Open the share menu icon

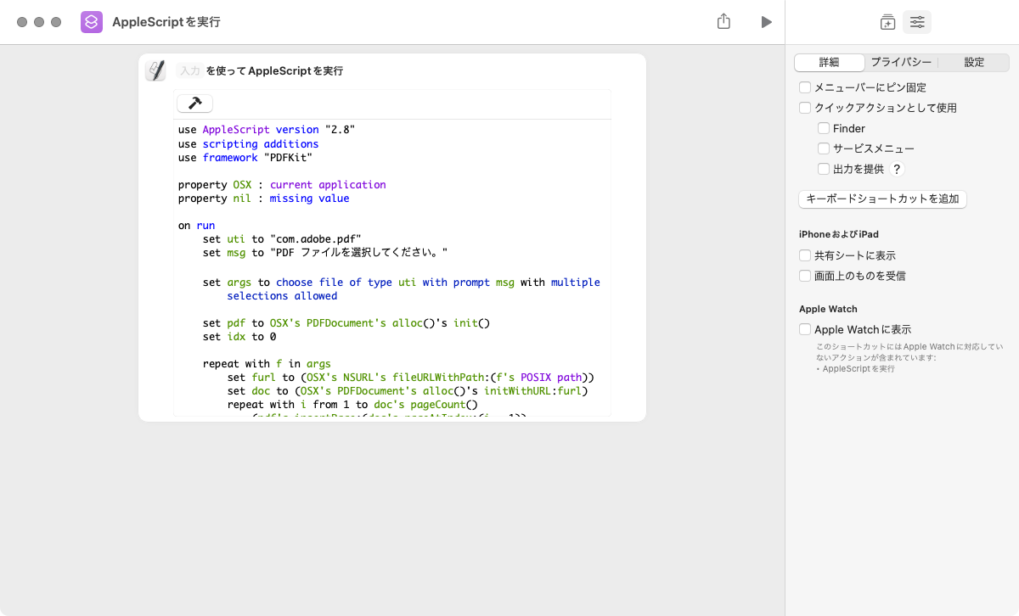723,22
